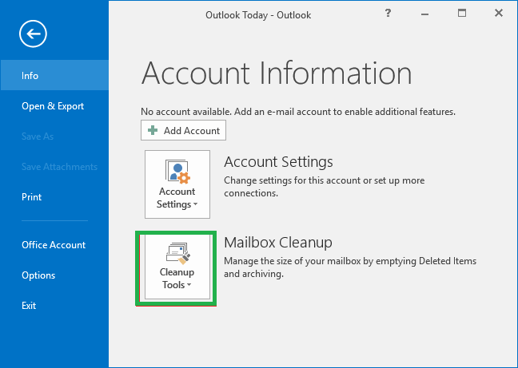
Task: Click the Account Information title
Action: tap(277, 73)
